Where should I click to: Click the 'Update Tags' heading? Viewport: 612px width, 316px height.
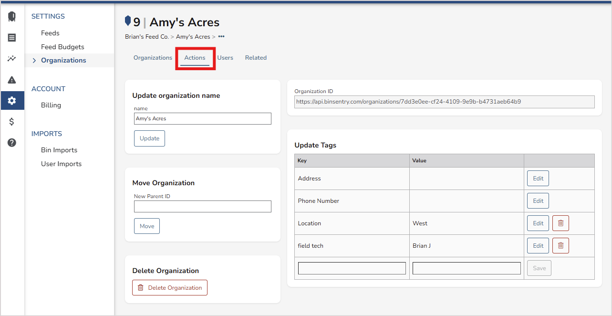tap(315, 145)
